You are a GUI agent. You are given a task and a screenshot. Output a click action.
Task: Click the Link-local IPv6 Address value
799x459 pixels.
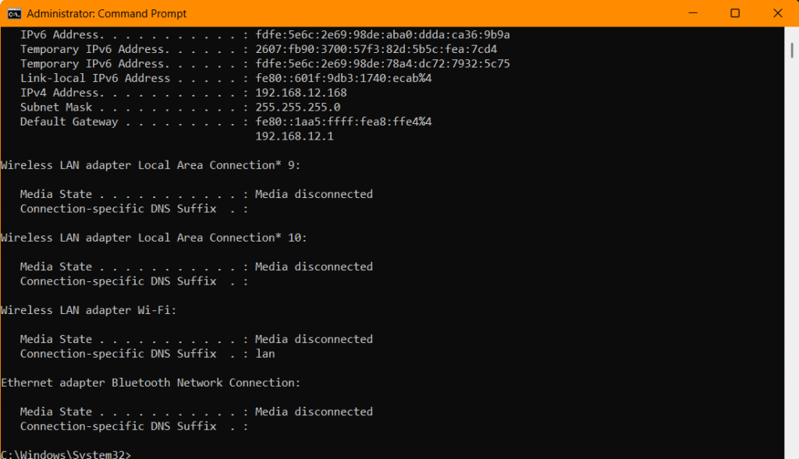(343, 79)
